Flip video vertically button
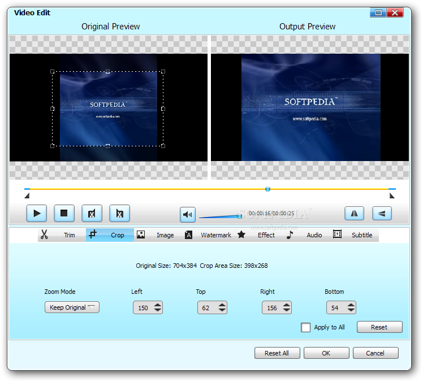This screenshot has width=423, height=382. pyautogui.click(x=382, y=214)
